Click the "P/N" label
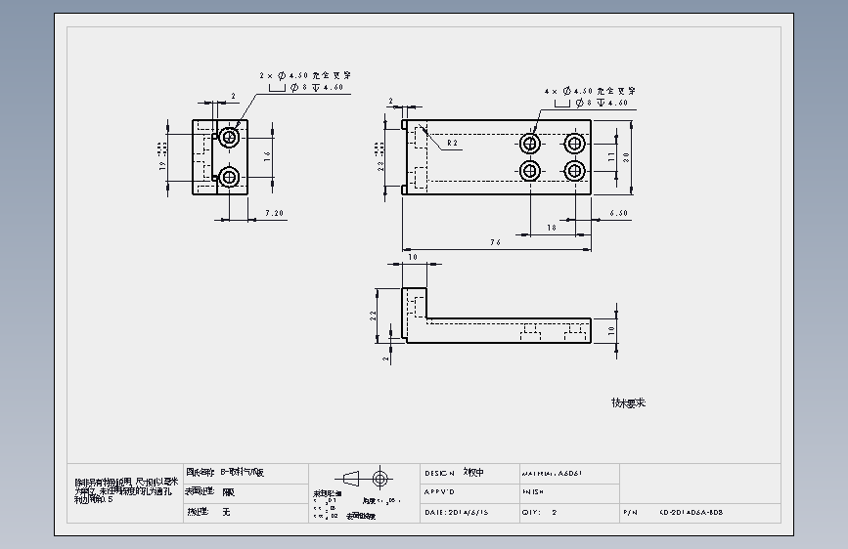 pyautogui.click(x=631, y=512)
